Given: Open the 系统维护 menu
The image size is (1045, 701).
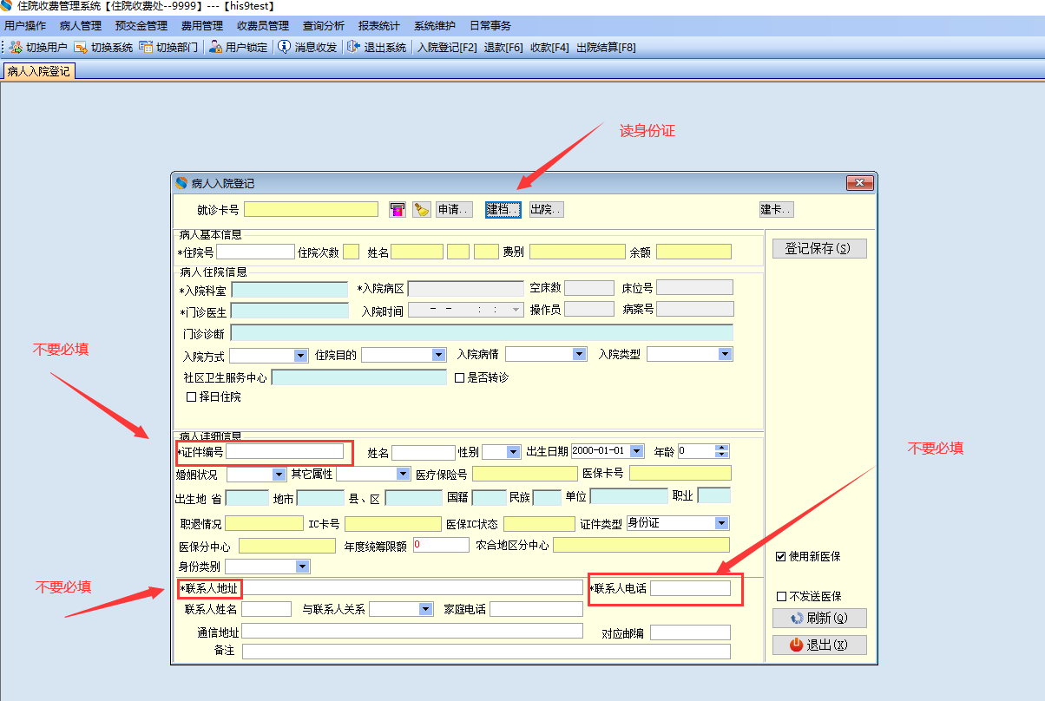Looking at the screenshot, I should 435,26.
